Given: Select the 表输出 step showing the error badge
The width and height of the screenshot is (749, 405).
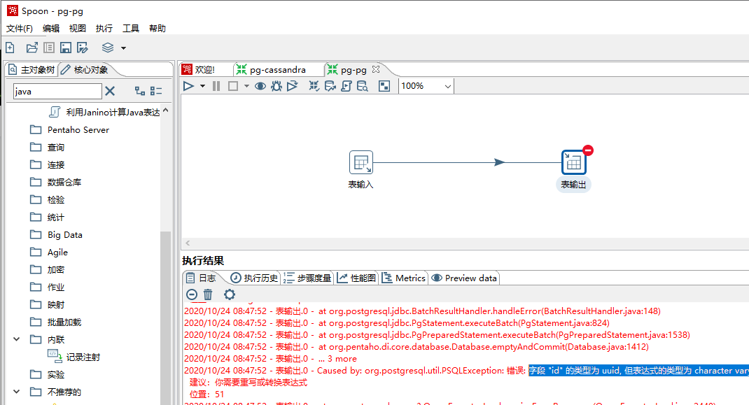Looking at the screenshot, I should tap(573, 162).
